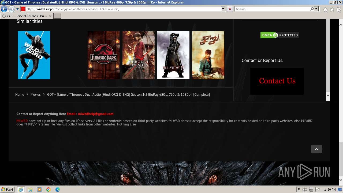The width and height of the screenshot is (343, 193).
Task: Click the red MLWBD link in the disclaimer
Action: coord(22,121)
